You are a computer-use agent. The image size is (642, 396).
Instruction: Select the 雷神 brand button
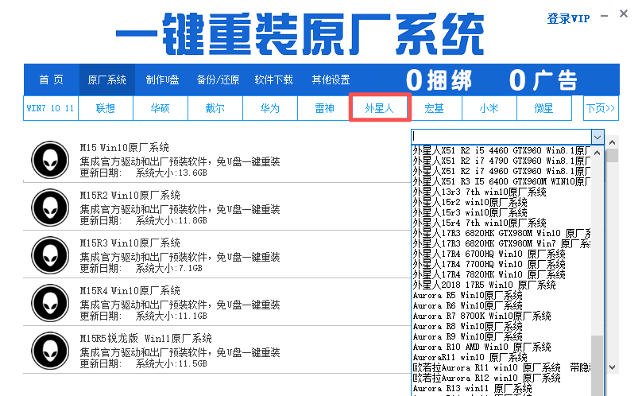click(x=325, y=108)
